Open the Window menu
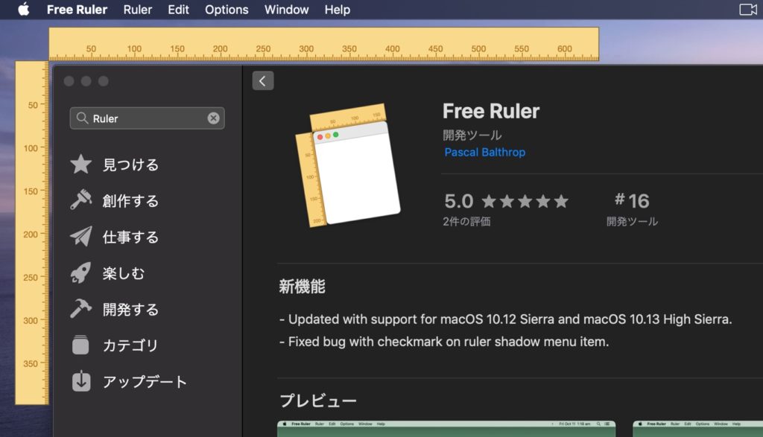This screenshot has width=763, height=437. pos(286,10)
